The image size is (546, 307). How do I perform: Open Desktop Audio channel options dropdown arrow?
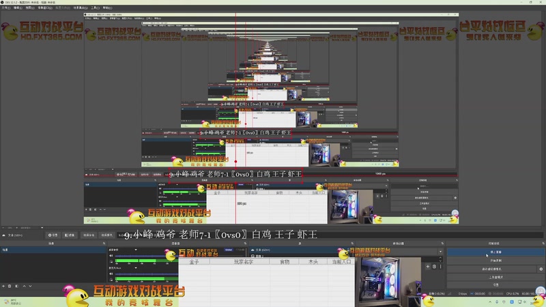click(x=136, y=250)
